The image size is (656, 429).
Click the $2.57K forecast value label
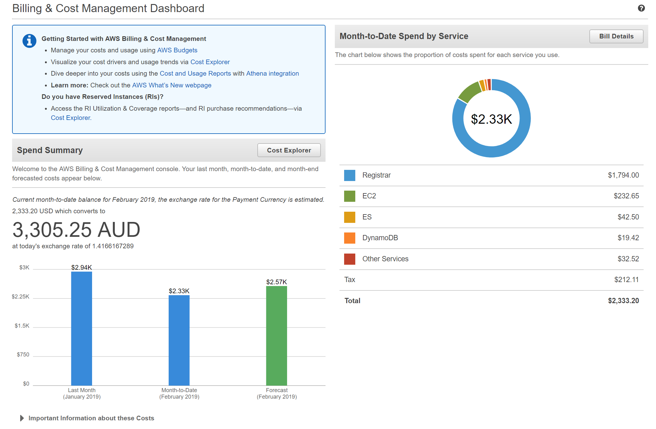point(277,282)
